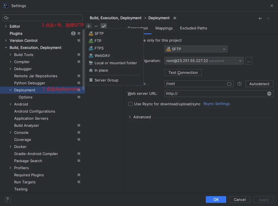
Task: Click the Web server URL input field
Action: coord(219,94)
